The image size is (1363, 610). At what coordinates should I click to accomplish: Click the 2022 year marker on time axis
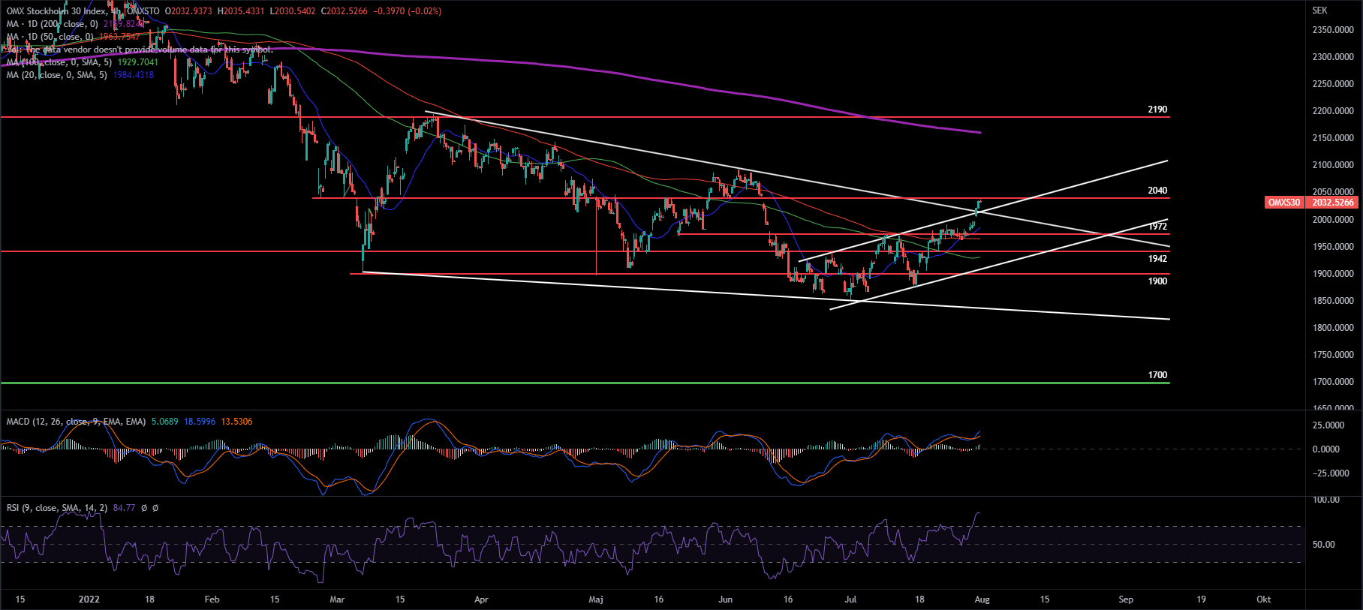pos(89,599)
